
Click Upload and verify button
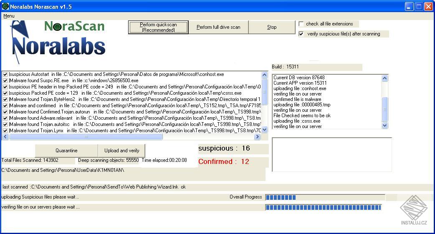[121, 151]
